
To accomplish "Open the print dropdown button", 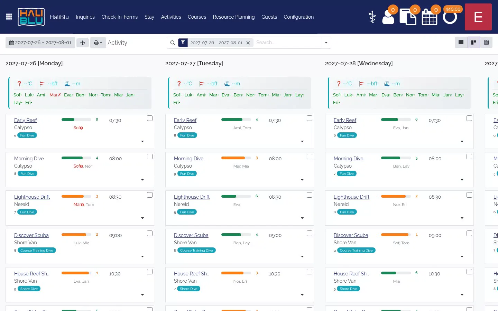I will pyautogui.click(x=98, y=43).
